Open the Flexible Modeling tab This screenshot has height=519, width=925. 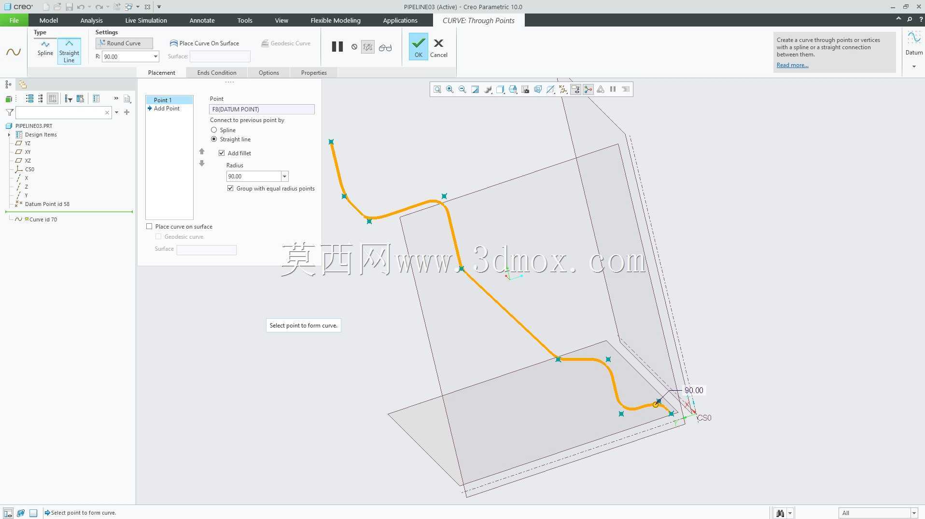(x=335, y=20)
